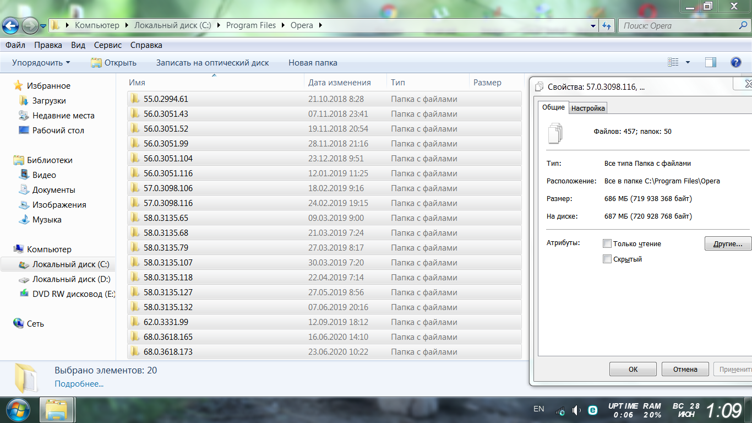Screen dimensions: 752x423
Task: Select the Загрузки folder in sidebar
Action: (x=49, y=101)
